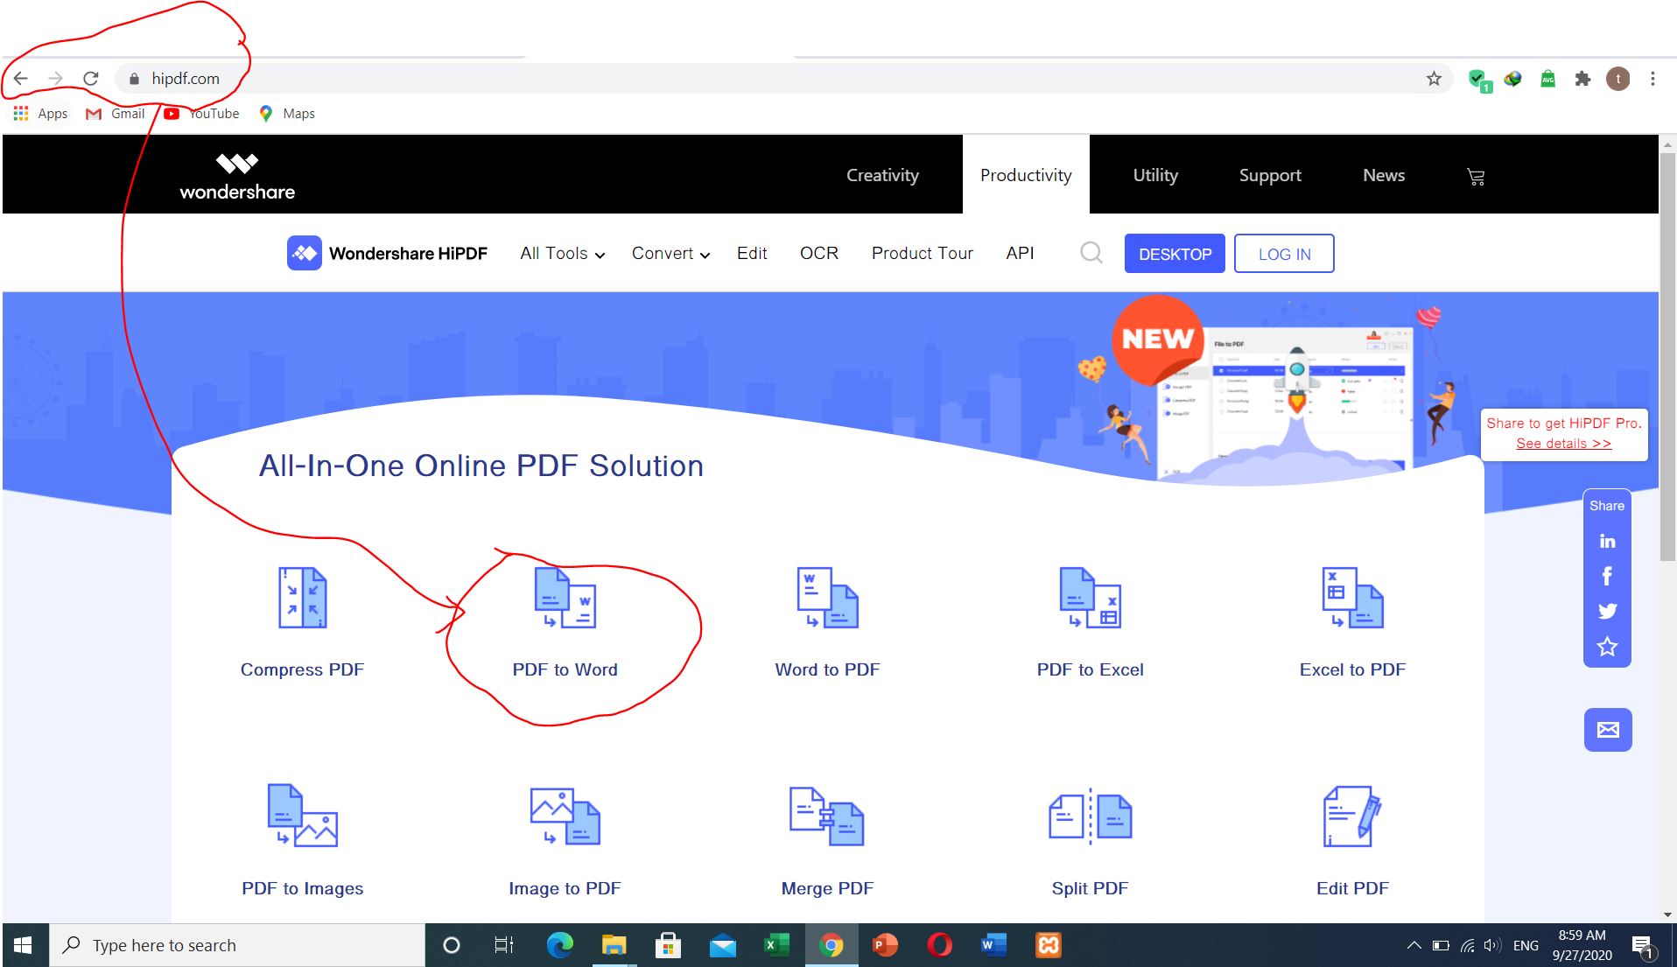Click the Wondershare HiPDF logo icon
1677x967 pixels.
pyautogui.click(x=305, y=253)
